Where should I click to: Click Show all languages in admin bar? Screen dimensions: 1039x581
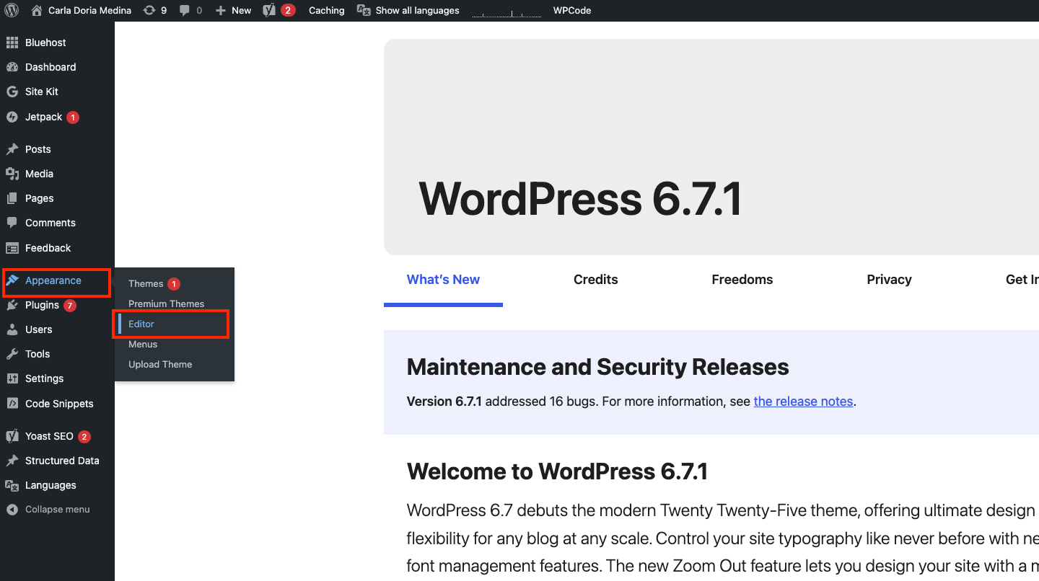[x=417, y=10]
